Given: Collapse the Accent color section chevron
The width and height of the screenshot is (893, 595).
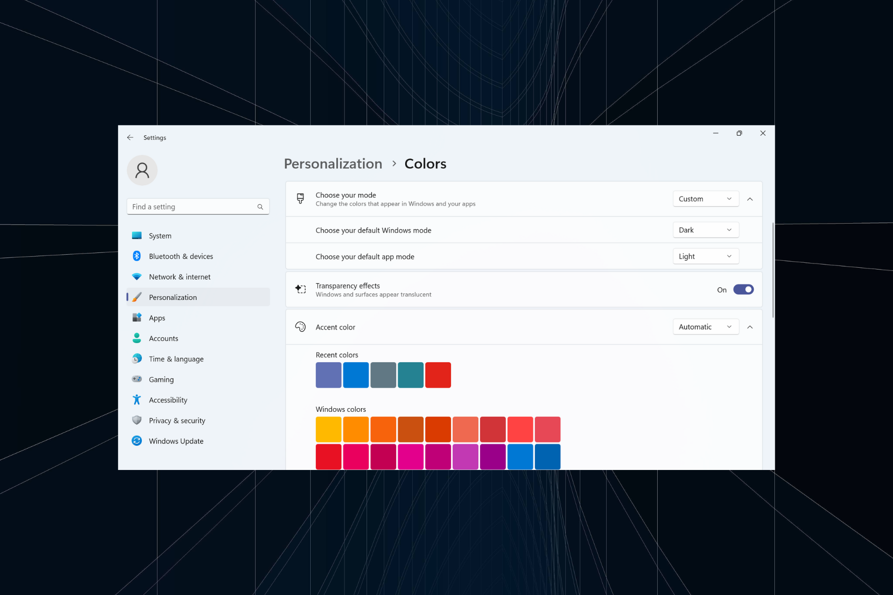Looking at the screenshot, I should [x=750, y=327].
